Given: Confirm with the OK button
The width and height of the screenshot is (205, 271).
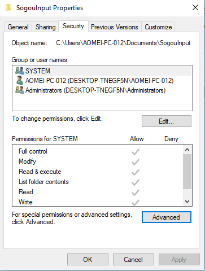Looking at the screenshot, I should [x=88, y=260].
